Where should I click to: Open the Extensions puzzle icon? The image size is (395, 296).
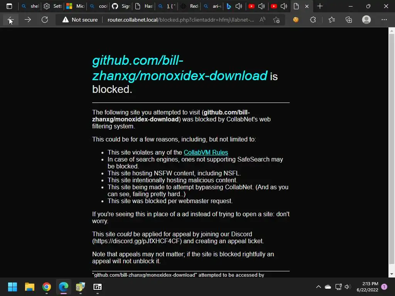pos(313,20)
